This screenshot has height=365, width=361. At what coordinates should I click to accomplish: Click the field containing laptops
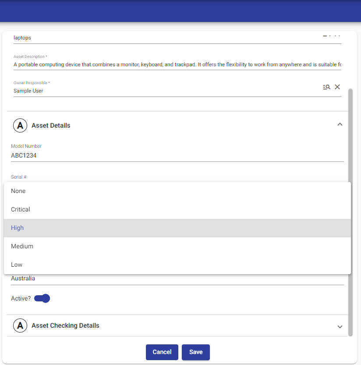click(166, 38)
